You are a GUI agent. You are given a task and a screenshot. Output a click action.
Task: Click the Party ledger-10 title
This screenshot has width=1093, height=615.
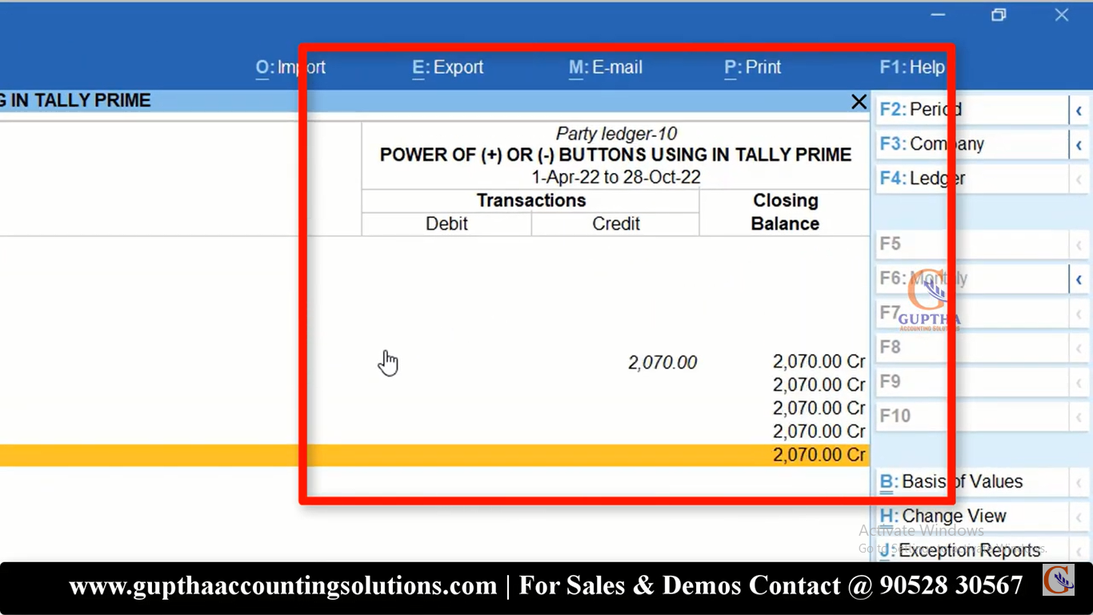pos(616,134)
